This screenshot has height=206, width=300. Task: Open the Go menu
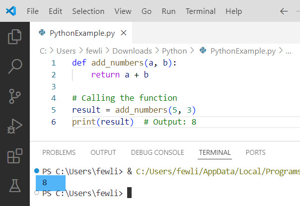tap(147, 11)
